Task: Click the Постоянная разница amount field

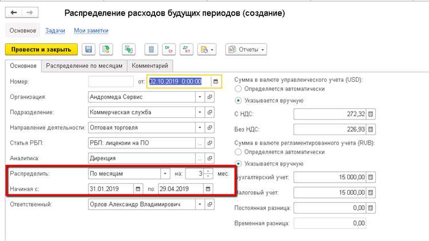Action: (329, 208)
